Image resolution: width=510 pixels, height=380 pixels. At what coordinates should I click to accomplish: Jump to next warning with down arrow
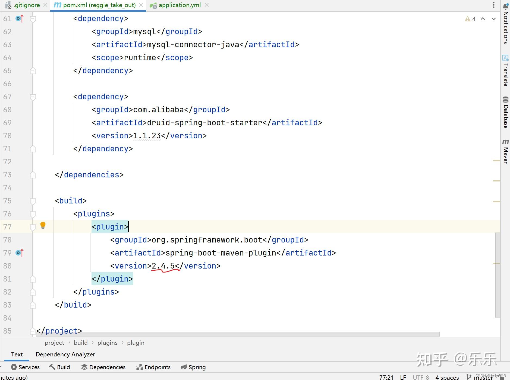pos(493,19)
